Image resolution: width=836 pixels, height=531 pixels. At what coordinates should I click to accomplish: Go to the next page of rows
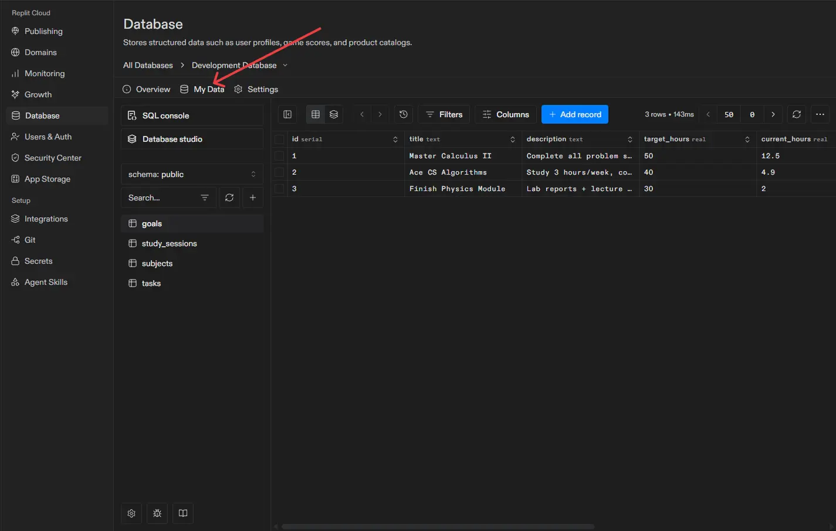773,114
